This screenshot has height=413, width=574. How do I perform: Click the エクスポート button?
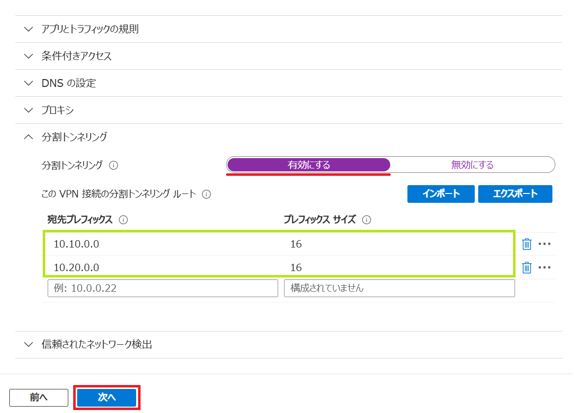click(x=515, y=194)
